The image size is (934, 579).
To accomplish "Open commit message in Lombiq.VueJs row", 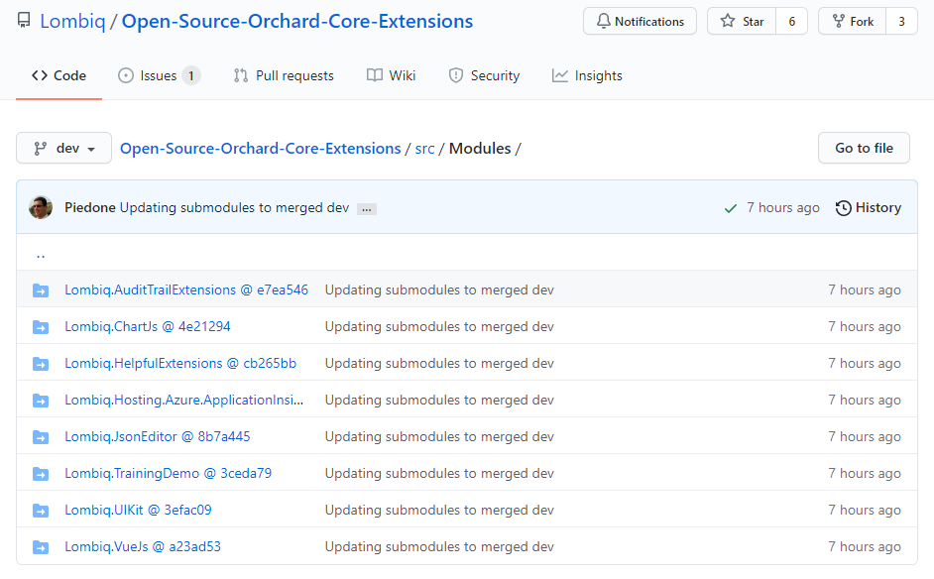I will point(439,547).
